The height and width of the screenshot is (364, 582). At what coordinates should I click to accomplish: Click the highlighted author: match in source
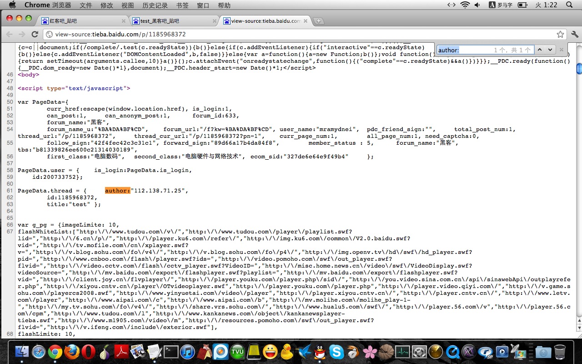118,191
